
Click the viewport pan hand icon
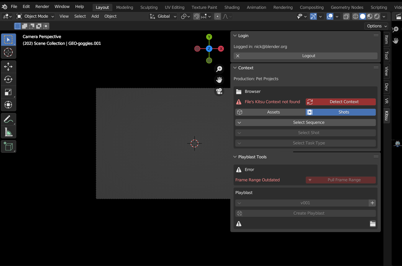(219, 80)
